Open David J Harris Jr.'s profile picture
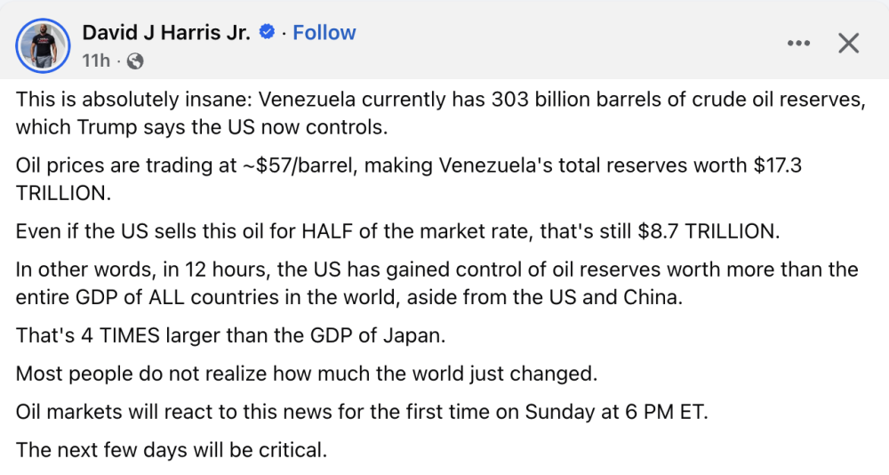This screenshot has width=889, height=475. pyautogui.click(x=42, y=44)
